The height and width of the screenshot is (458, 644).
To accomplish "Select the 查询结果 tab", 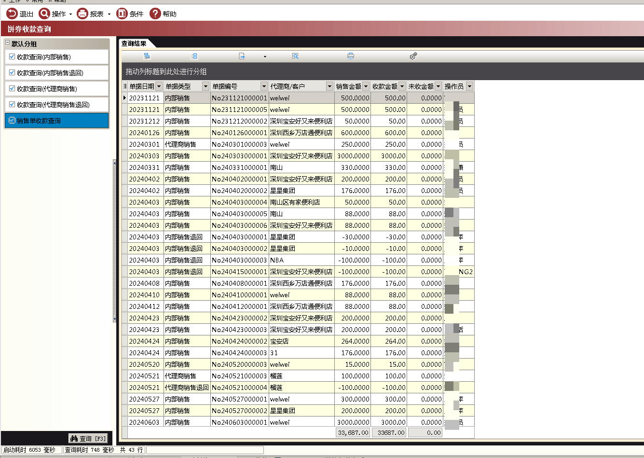I will click(x=134, y=43).
